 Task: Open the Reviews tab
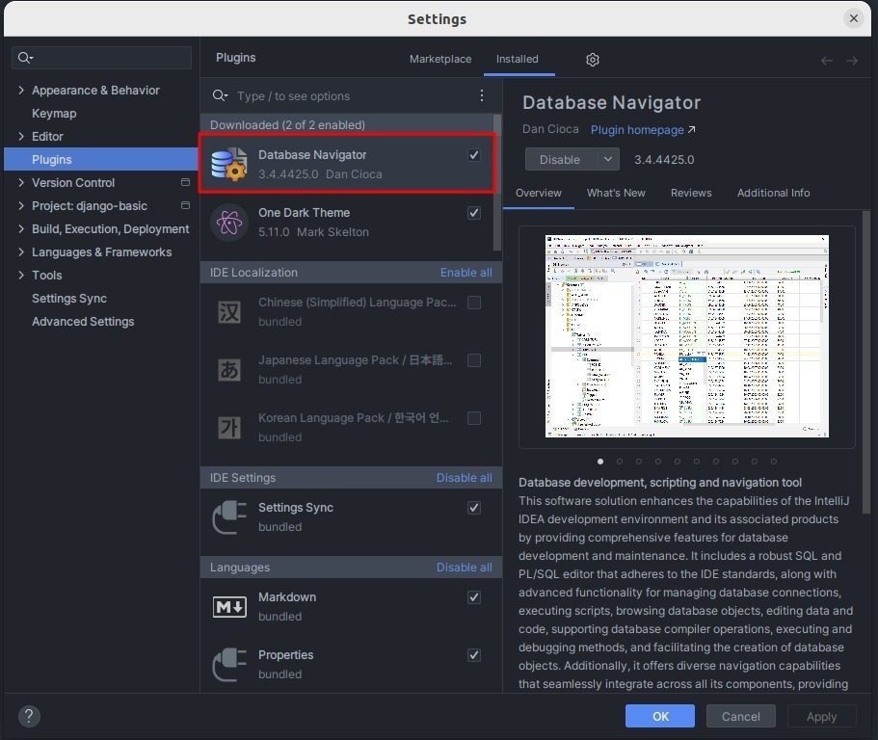coord(691,193)
